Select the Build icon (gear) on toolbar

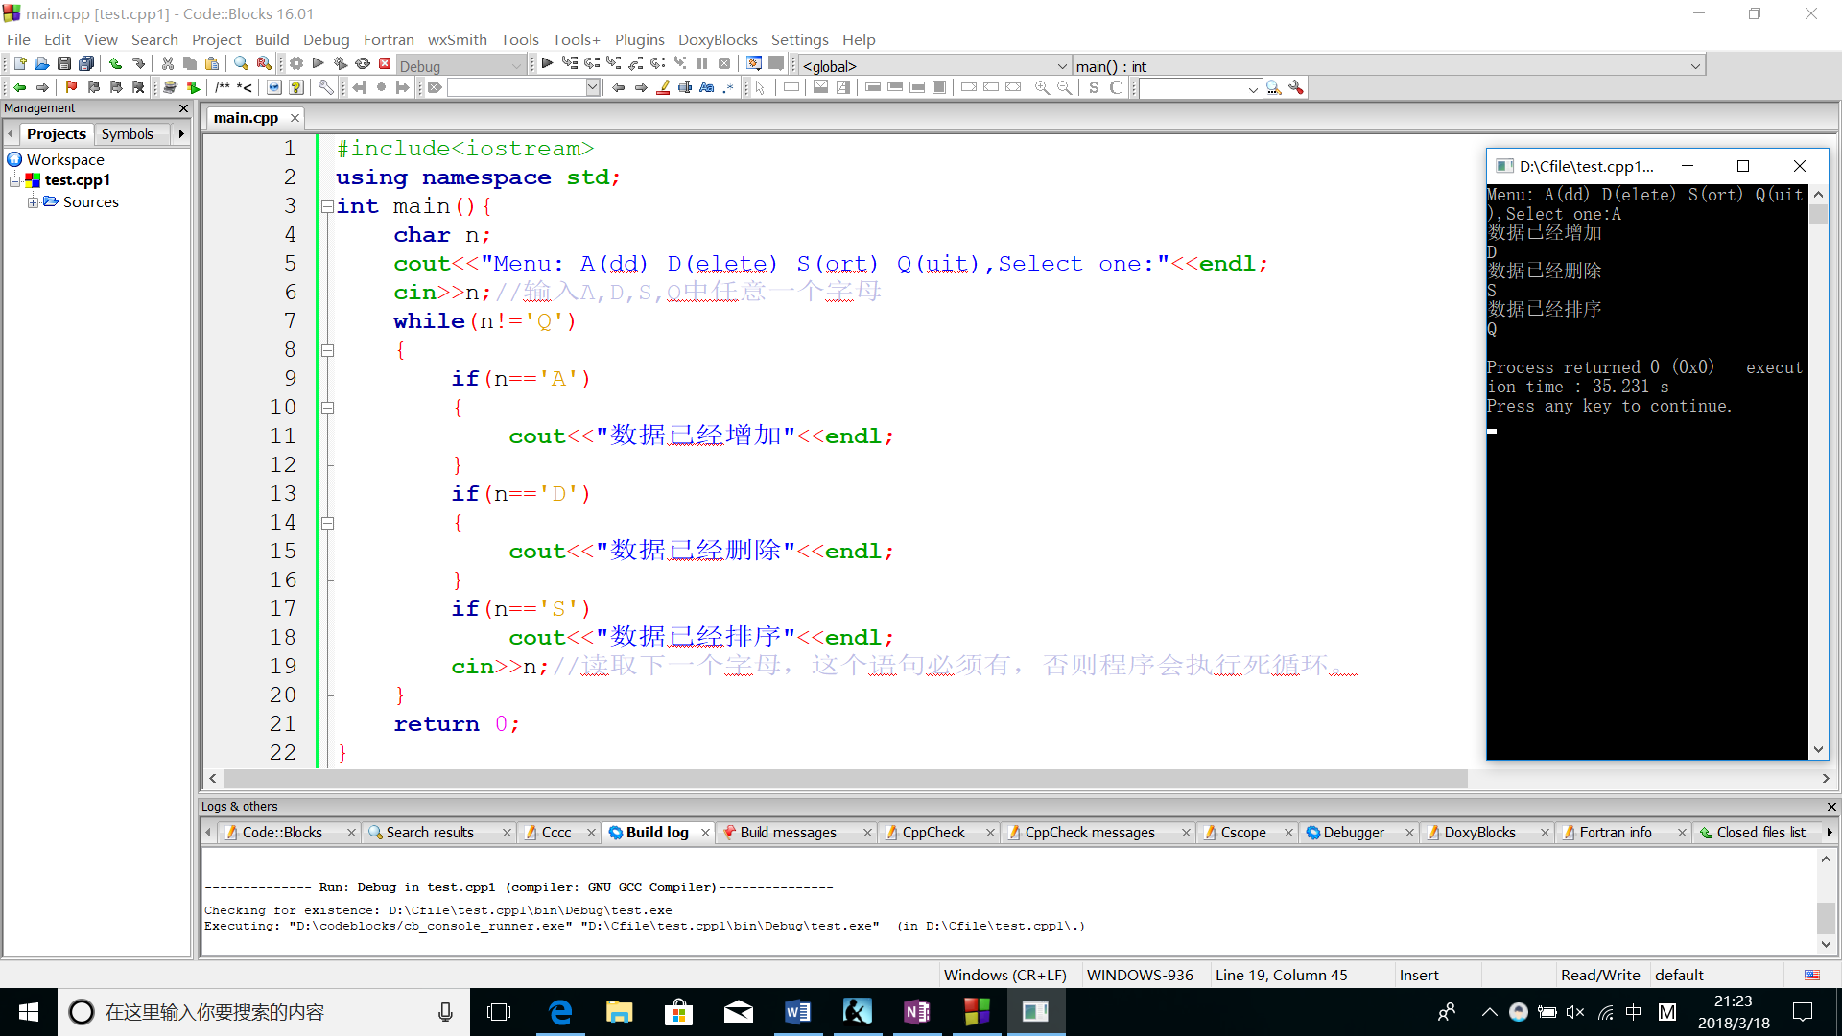pos(295,63)
